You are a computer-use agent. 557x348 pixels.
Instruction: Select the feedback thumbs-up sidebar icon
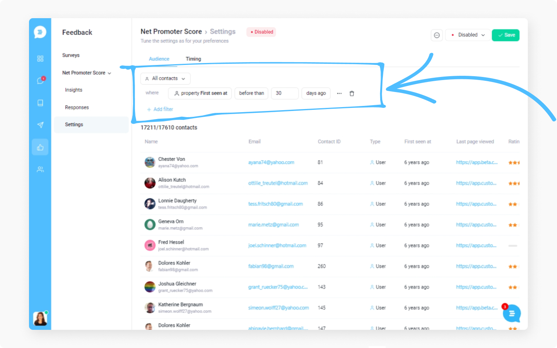(40, 147)
